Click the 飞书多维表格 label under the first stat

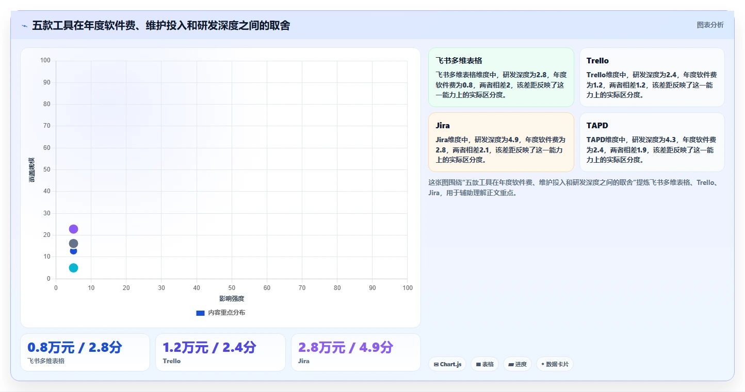point(46,361)
